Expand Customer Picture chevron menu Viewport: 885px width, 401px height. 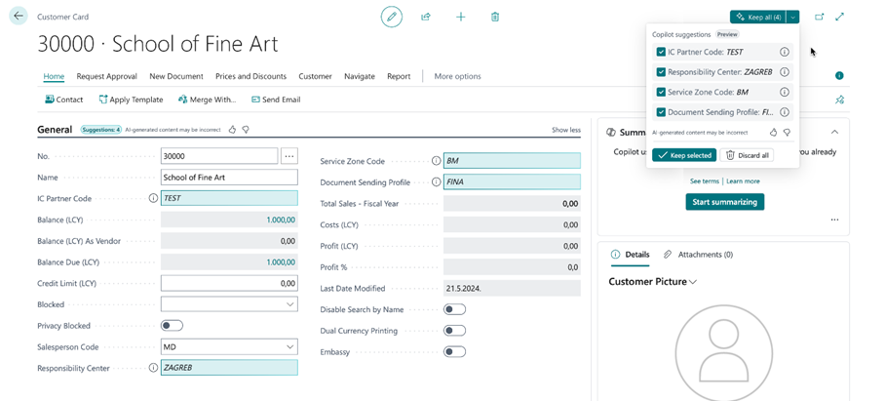693,282
